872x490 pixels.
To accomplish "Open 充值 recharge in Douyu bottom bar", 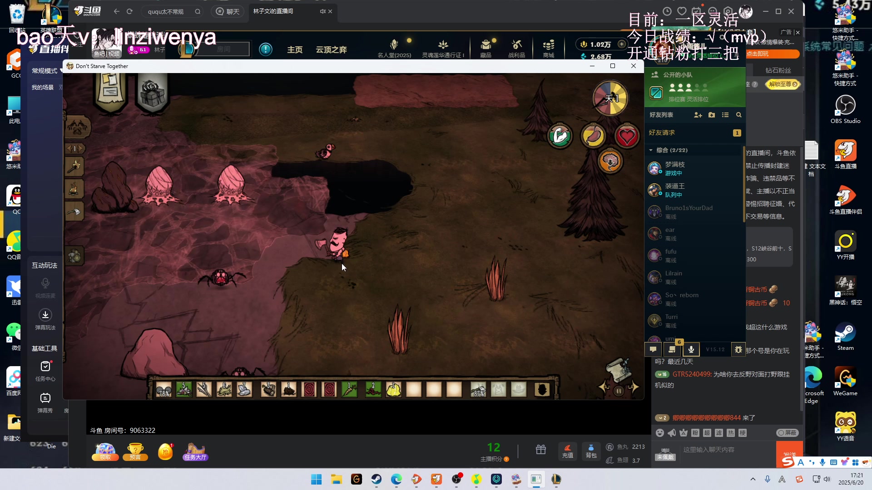I will [567, 451].
